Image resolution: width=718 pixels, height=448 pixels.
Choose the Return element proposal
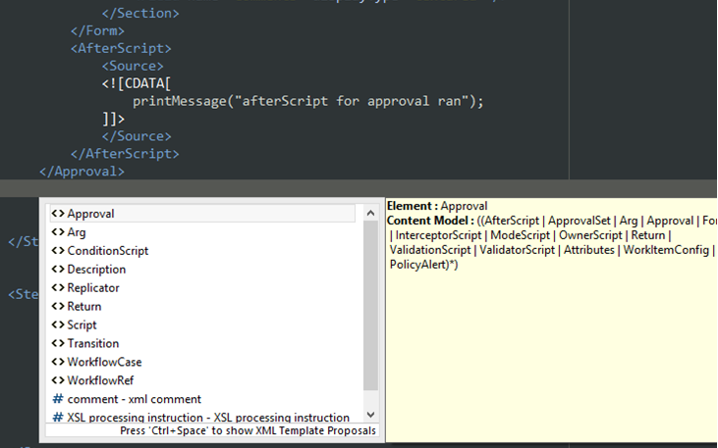[84, 307]
